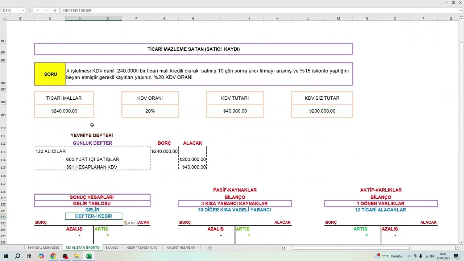The width and height of the screenshot is (464, 261).
Task: Go to the FİNANSAL MUHASEBE sheet
Action: (43, 248)
